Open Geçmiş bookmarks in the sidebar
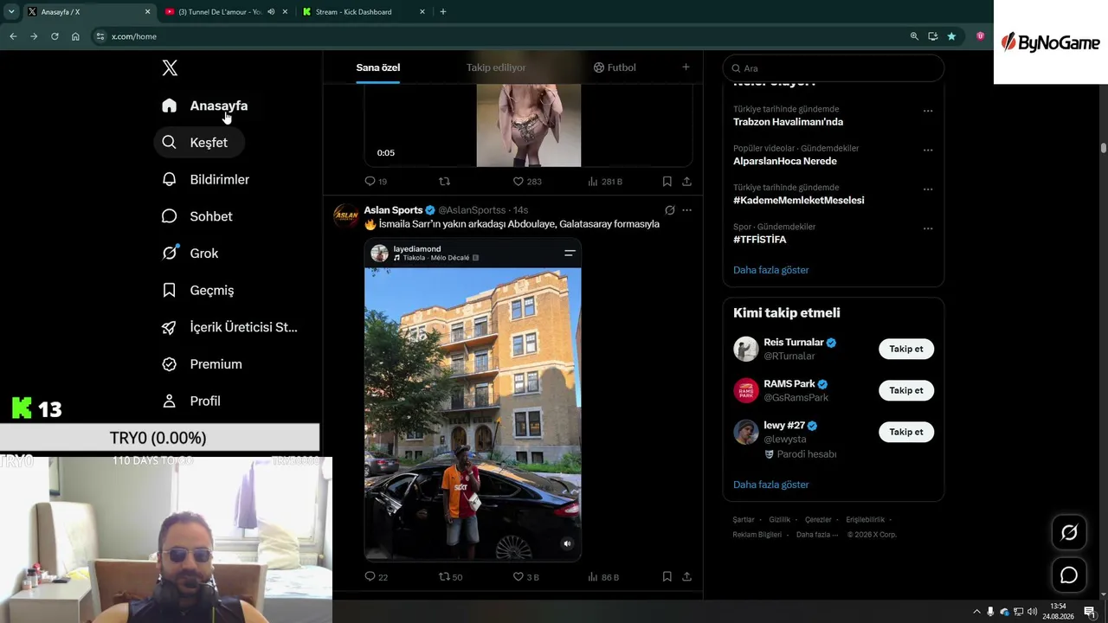The height and width of the screenshot is (623, 1108). [x=198, y=291]
